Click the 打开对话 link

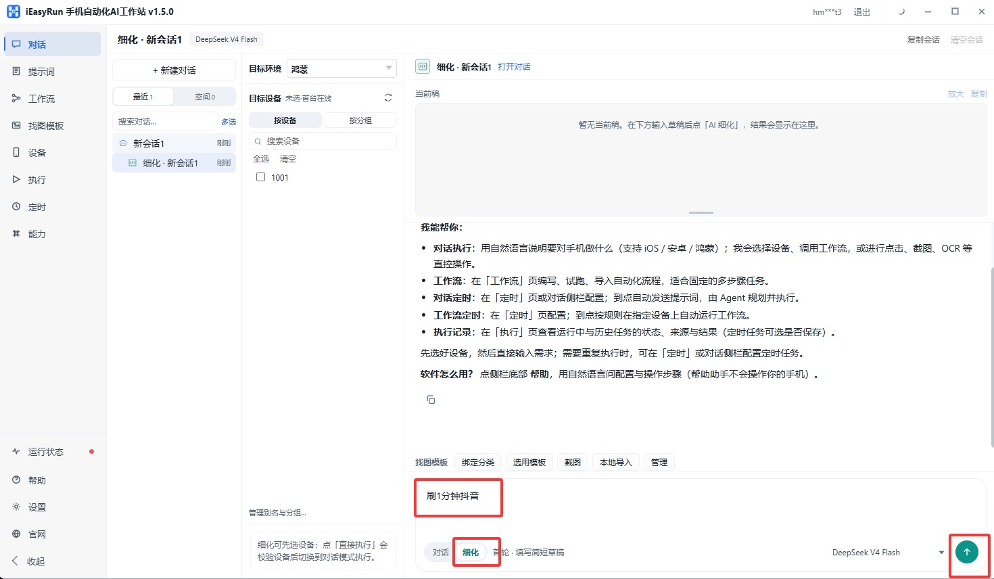514,67
